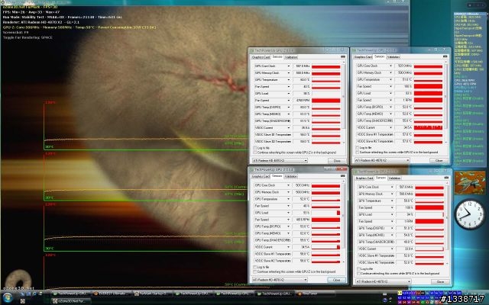Click Close button in the upper-left GPU-Z window
Screen dimensions: 489x305
pos(337,161)
